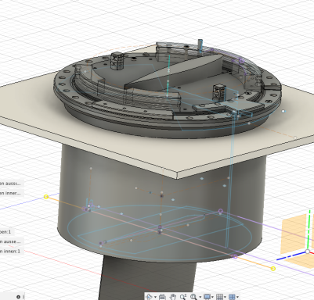Click the Viewports layout icon
The width and height of the screenshot is (314, 300).
click(x=232, y=297)
